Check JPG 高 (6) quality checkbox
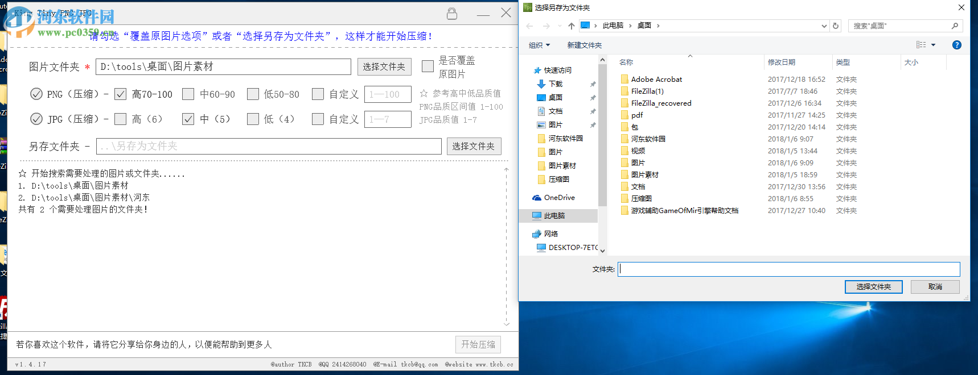This screenshot has width=978, height=375. point(120,119)
